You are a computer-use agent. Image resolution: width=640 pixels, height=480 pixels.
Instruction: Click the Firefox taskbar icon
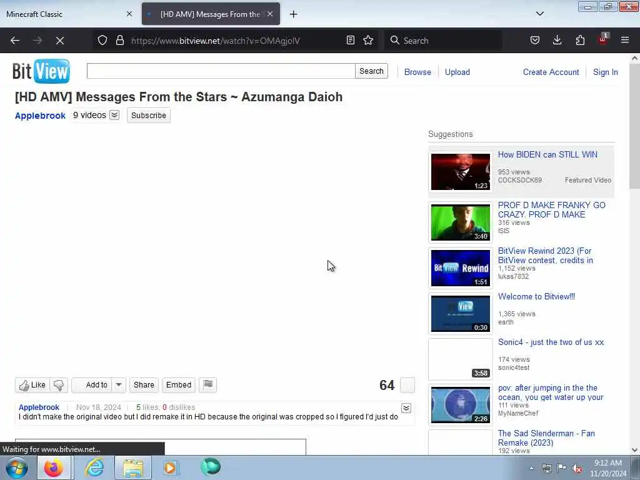(x=54, y=467)
